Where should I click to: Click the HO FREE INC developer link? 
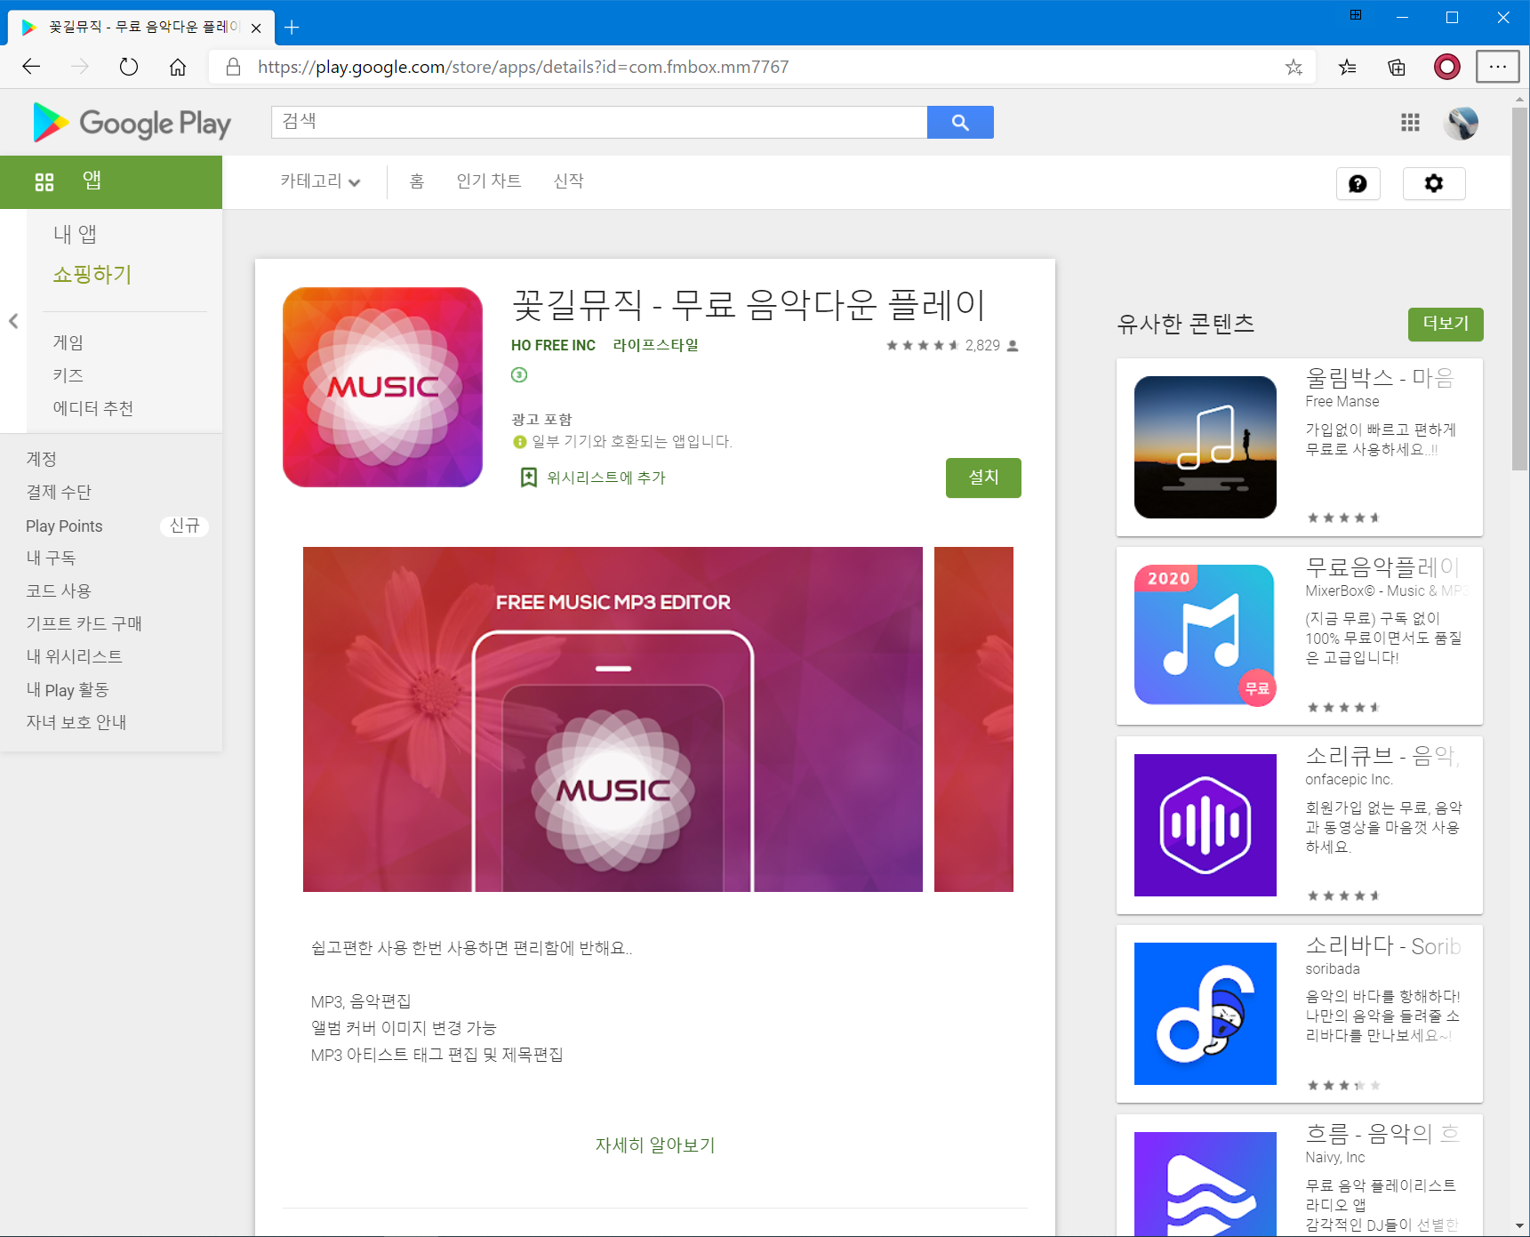(x=553, y=345)
